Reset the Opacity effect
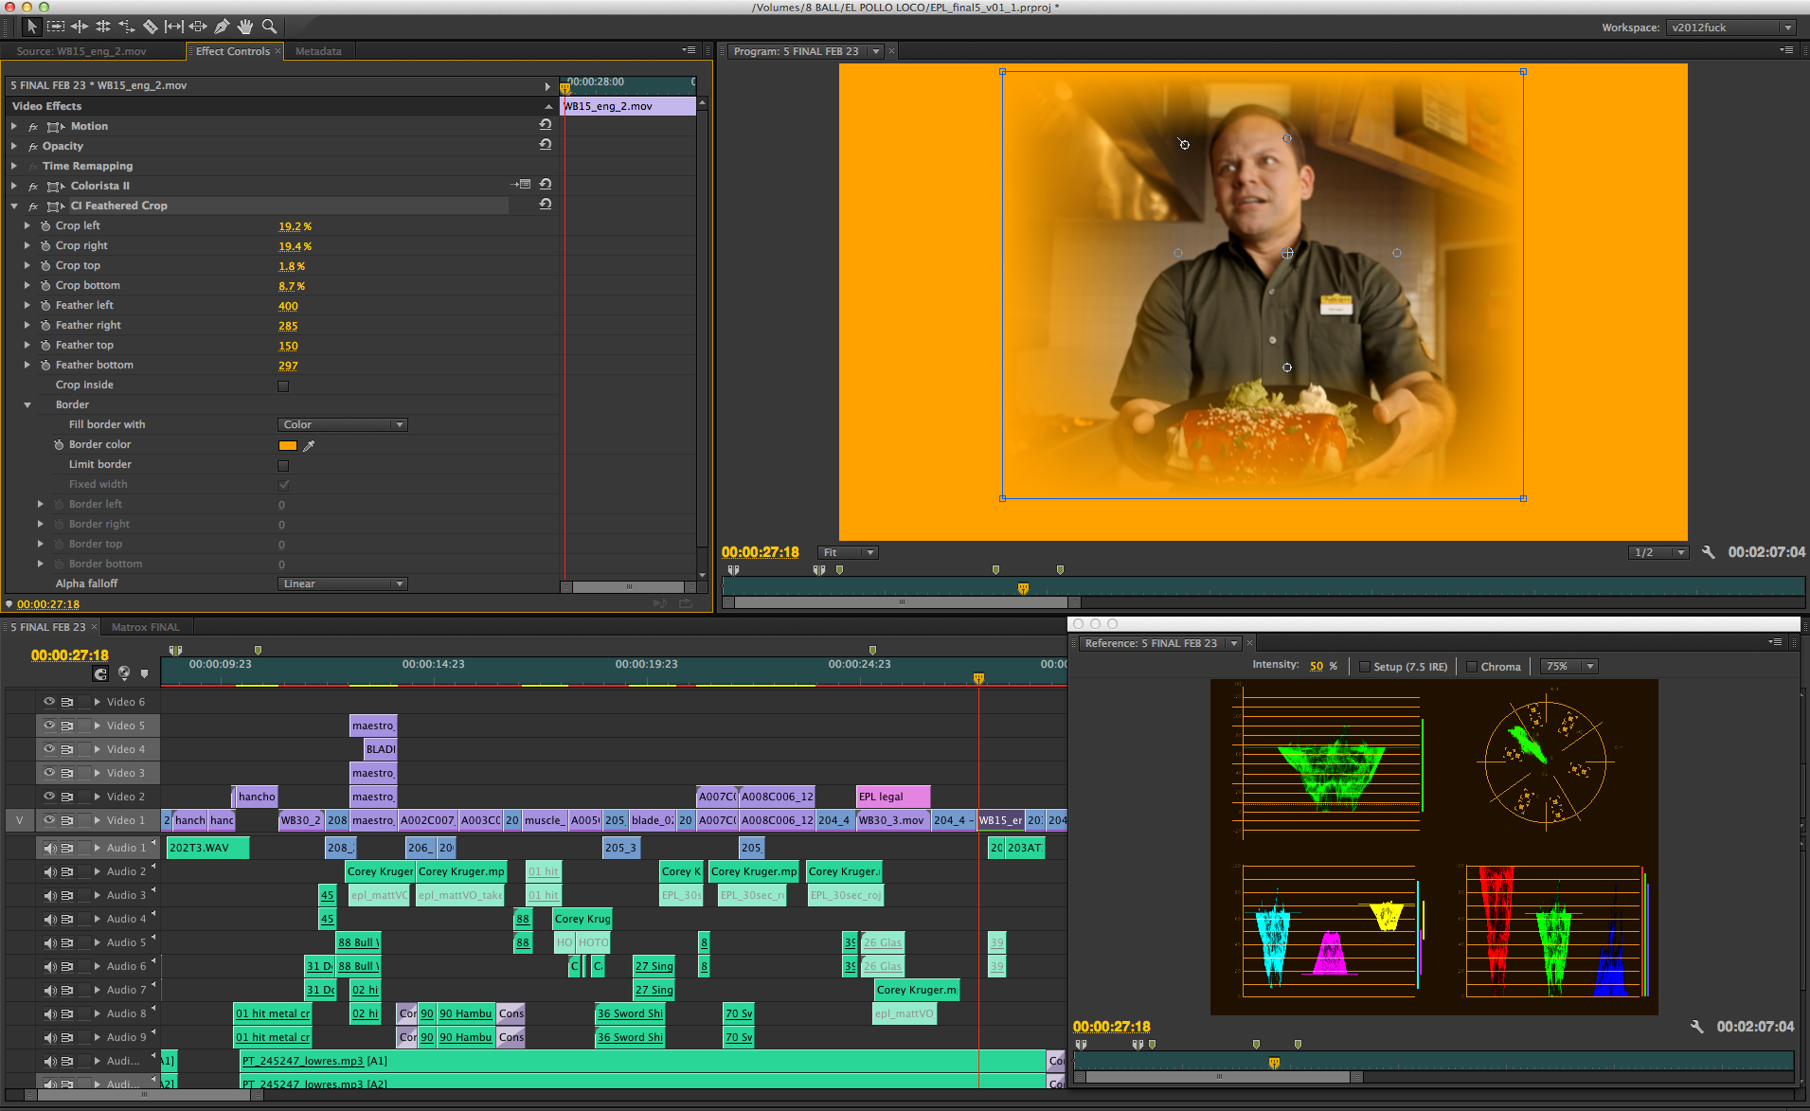Viewport: 1810px width, 1111px height. 546,145
